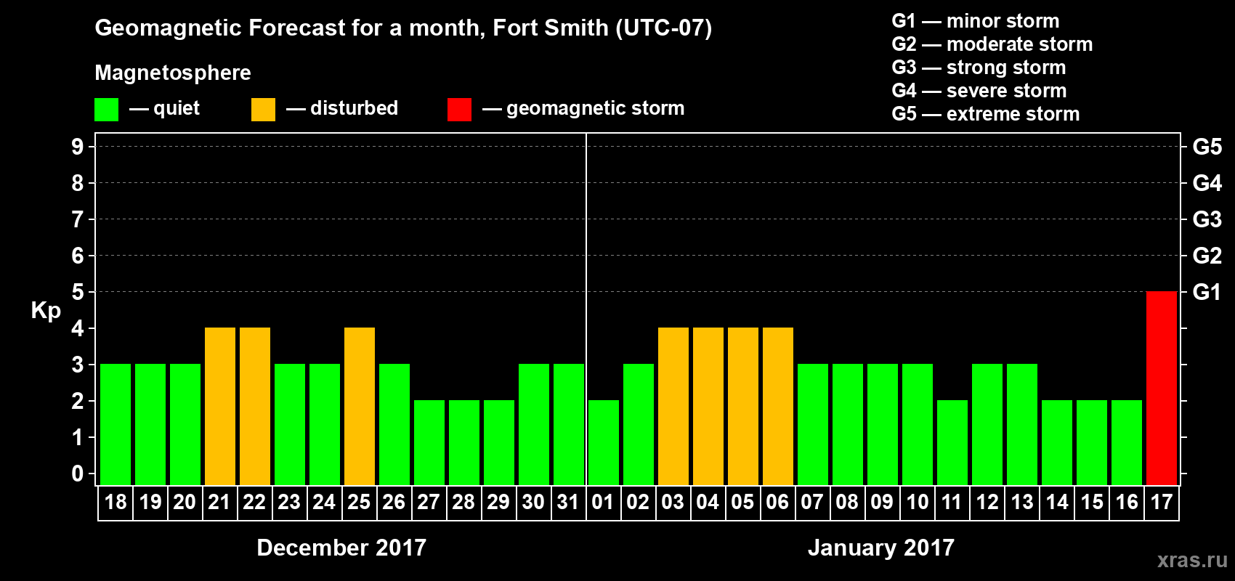The image size is (1235, 581).
Task: Click date label 05 on the axis
Action: [742, 503]
